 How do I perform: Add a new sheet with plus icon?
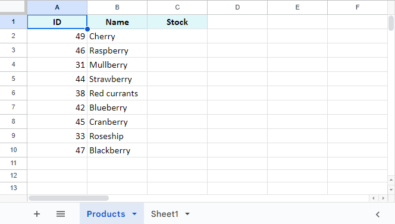pos(37,214)
